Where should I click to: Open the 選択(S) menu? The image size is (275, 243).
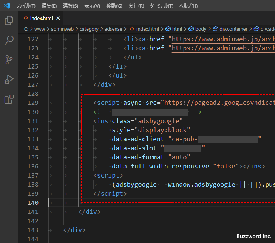click(71, 6)
